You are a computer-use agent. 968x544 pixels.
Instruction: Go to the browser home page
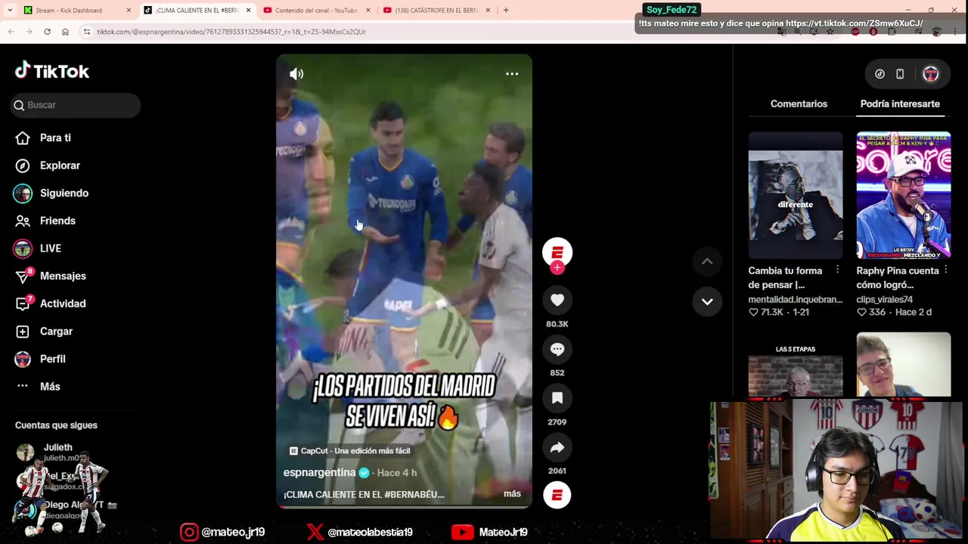pyautogui.click(x=65, y=32)
